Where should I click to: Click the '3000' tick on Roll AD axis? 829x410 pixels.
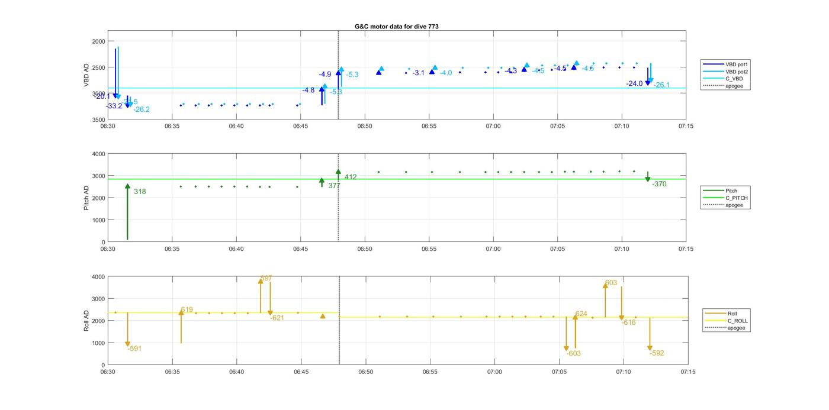click(x=99, y=299)
